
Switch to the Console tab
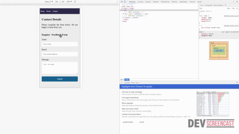tap(140, 1)
